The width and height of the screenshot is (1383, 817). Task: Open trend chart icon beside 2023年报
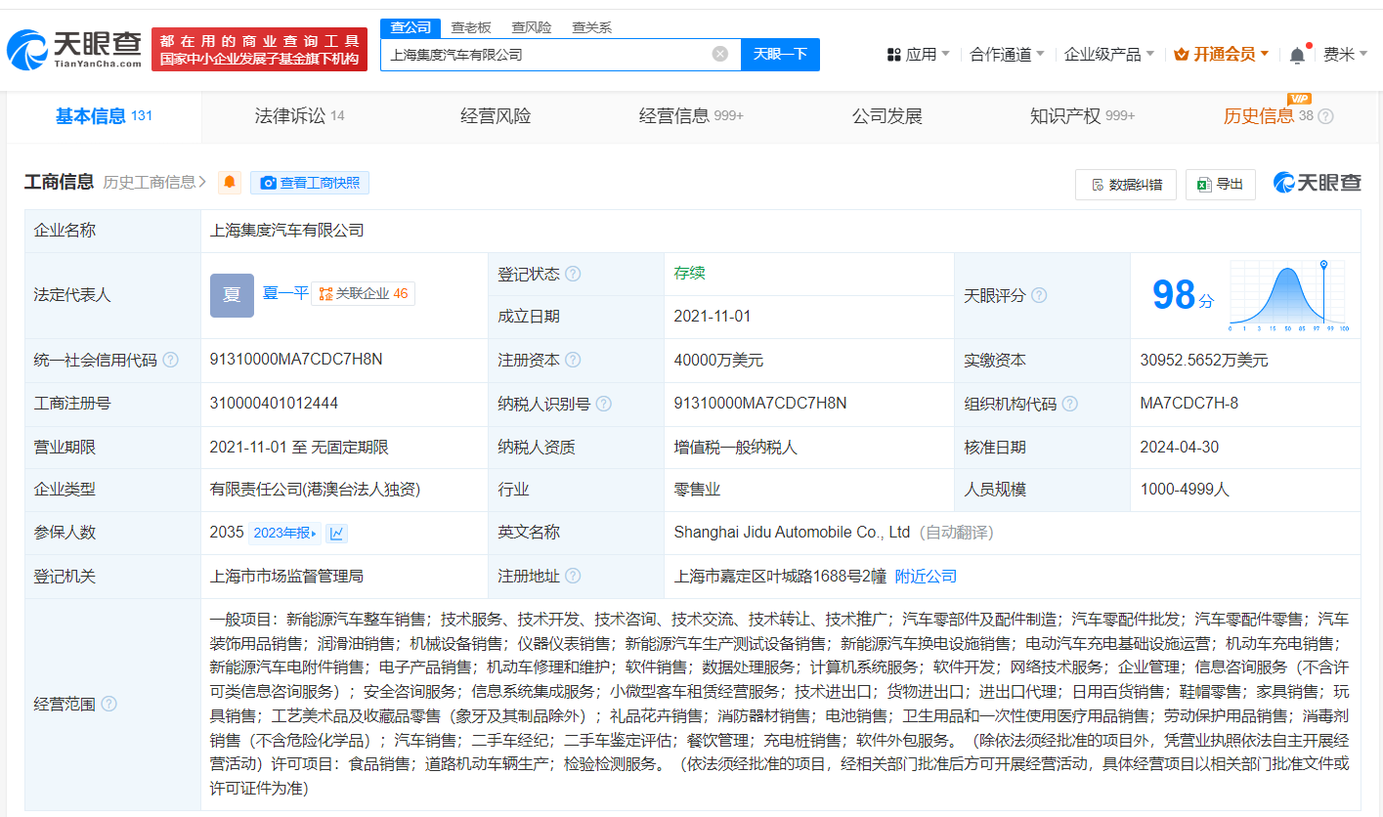336,533
